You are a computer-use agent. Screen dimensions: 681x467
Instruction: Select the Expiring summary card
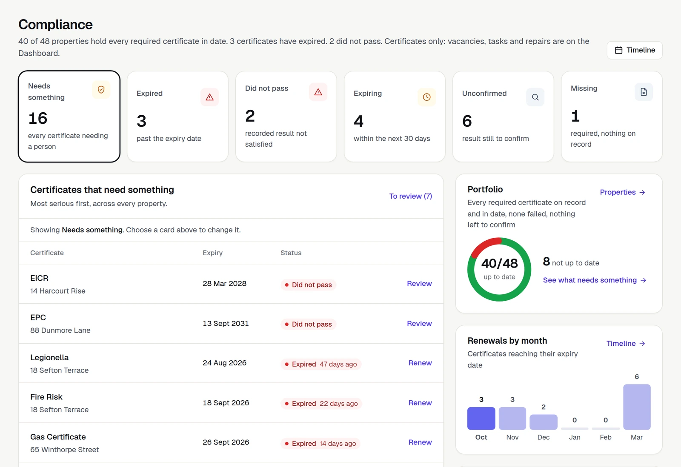pyautogui.click(x=395, y=117)
